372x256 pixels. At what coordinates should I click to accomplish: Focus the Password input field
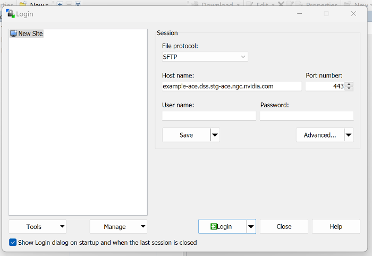(307, 116)
